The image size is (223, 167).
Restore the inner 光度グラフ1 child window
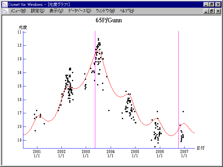pos(212,11)
